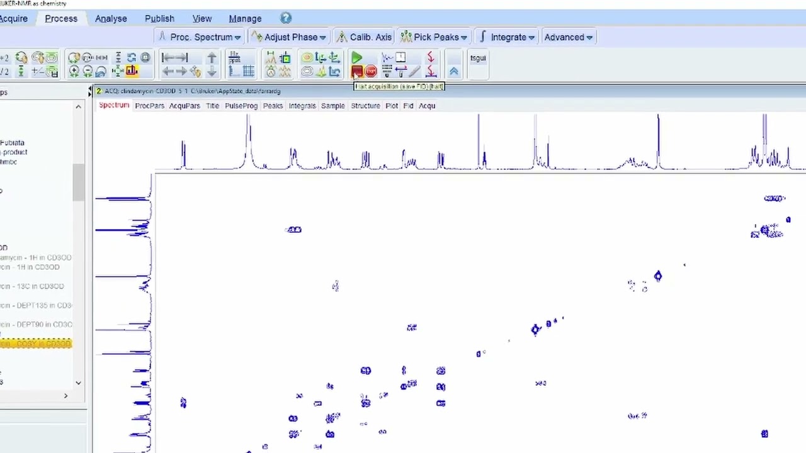Click the red zigzag arrow with baseline icon
Screen dimensions: 806x453
pos(431,71)
